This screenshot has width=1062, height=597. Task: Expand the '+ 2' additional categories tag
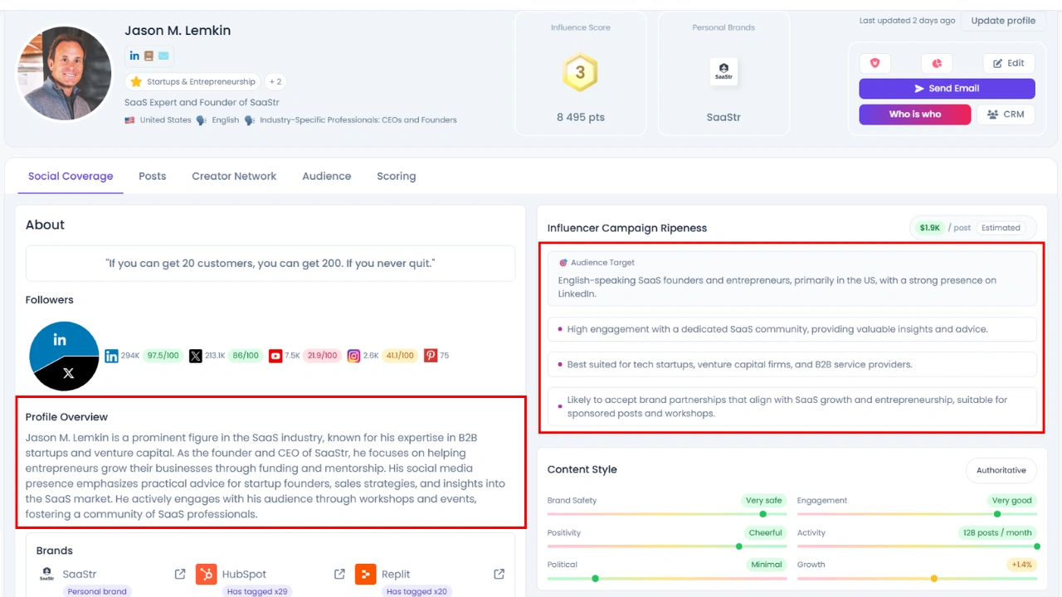[x=275, y=81]
